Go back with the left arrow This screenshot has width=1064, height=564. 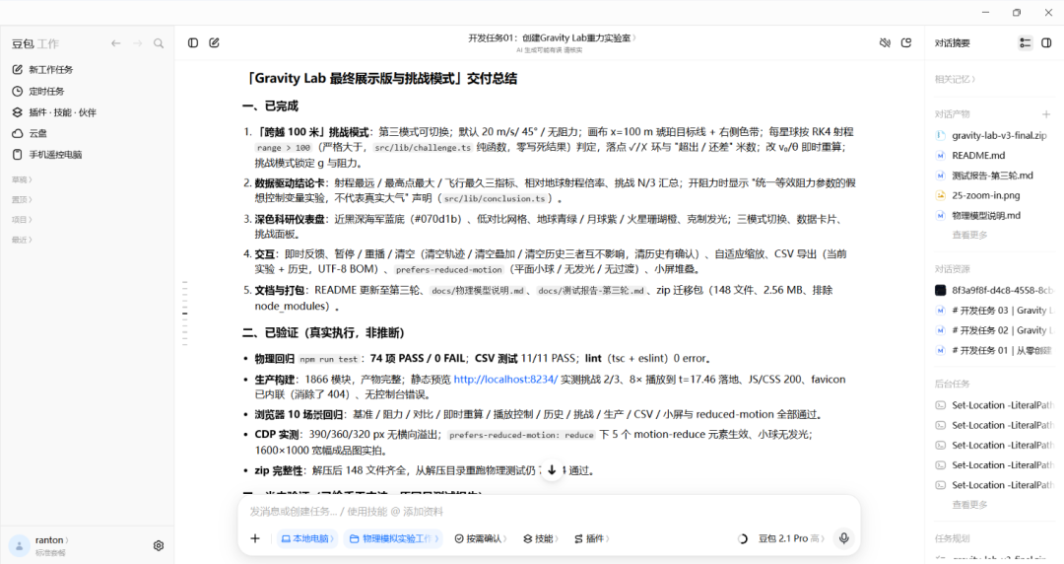[x=116, y=43]
